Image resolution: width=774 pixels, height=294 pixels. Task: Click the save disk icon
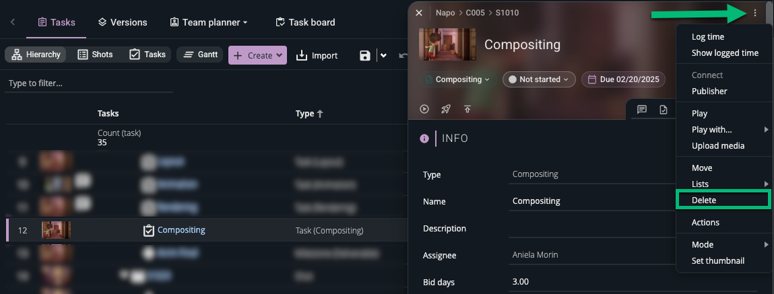365,55
